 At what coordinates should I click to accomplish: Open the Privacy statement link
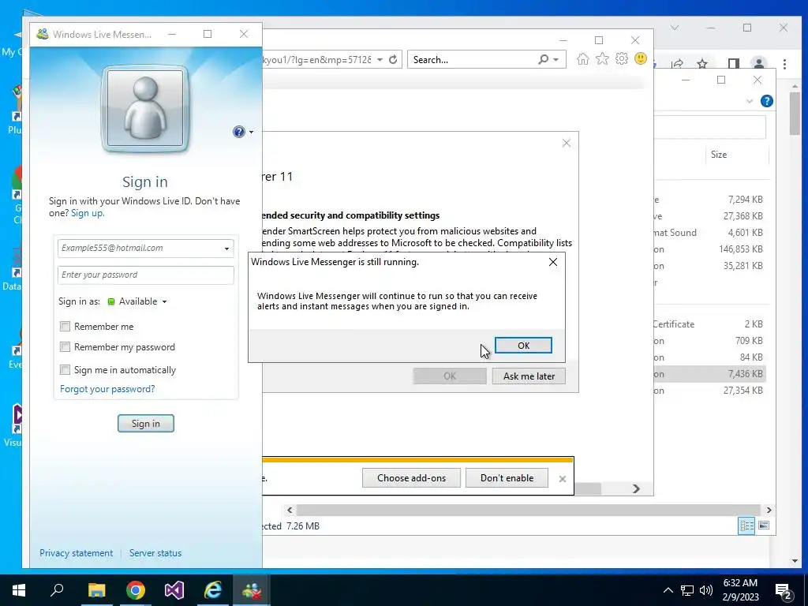77,553
